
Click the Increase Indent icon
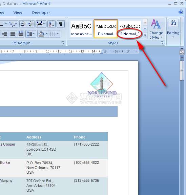pyautogui.click(x=31, y=24)
